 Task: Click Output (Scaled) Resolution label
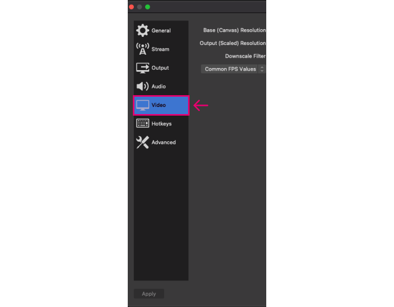click(x=233, y=43)
